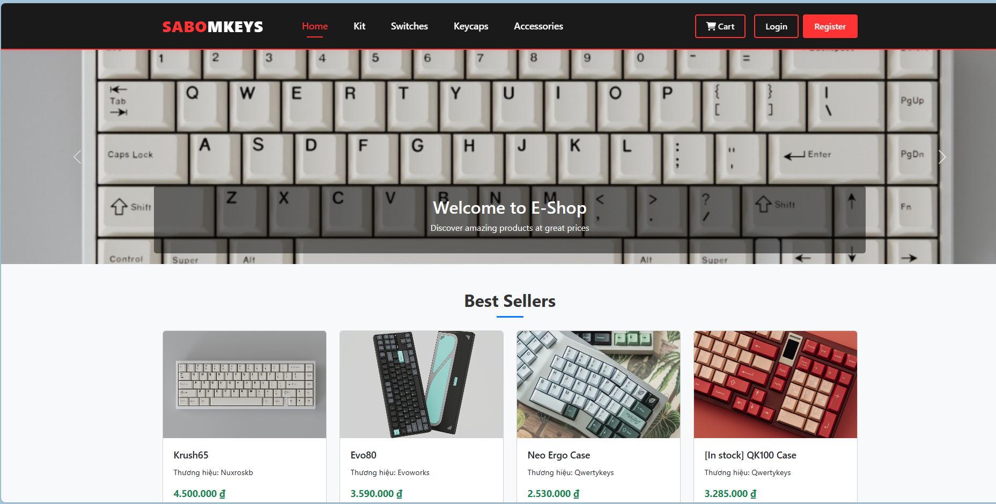Open the Evo80 product title link
The image size is (996, 504).
coord(364,455)
